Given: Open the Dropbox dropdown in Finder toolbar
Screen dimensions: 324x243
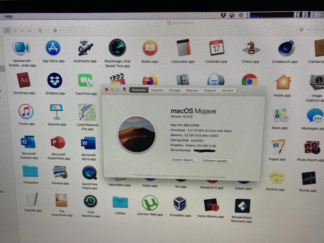Looking at the screenshot, I should click(304, 30).
